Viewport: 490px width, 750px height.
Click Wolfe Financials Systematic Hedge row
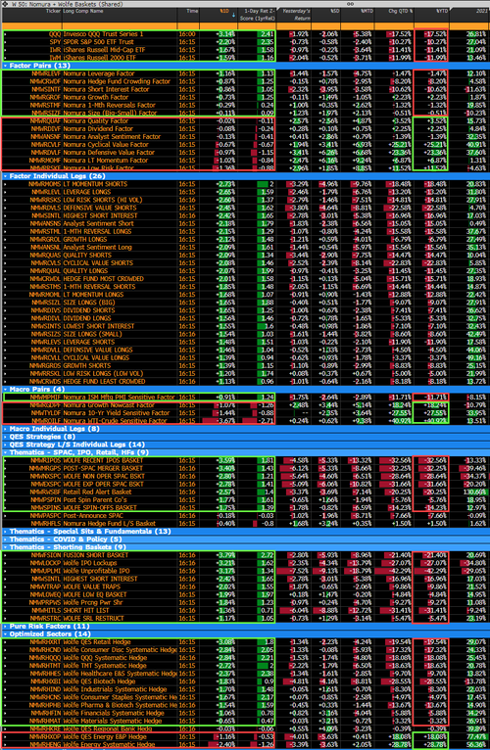[245, 713]
